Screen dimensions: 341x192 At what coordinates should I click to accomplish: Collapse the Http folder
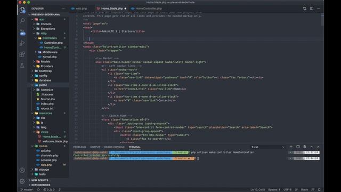pos(44,33)
